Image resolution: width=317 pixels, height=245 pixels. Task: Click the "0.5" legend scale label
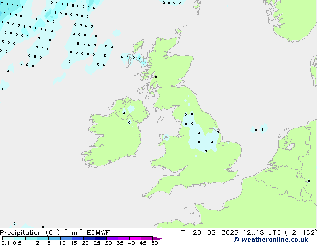pyautogui.click(x=17, y=243)
